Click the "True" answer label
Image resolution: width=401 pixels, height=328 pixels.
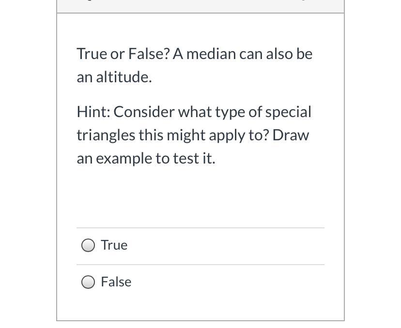tap(114, 245)
